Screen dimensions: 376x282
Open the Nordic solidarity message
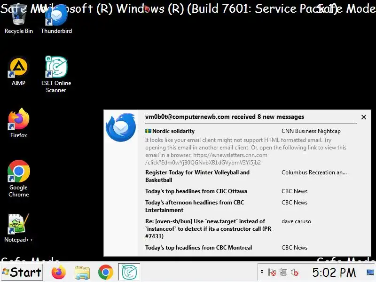[x=170, y=131]
